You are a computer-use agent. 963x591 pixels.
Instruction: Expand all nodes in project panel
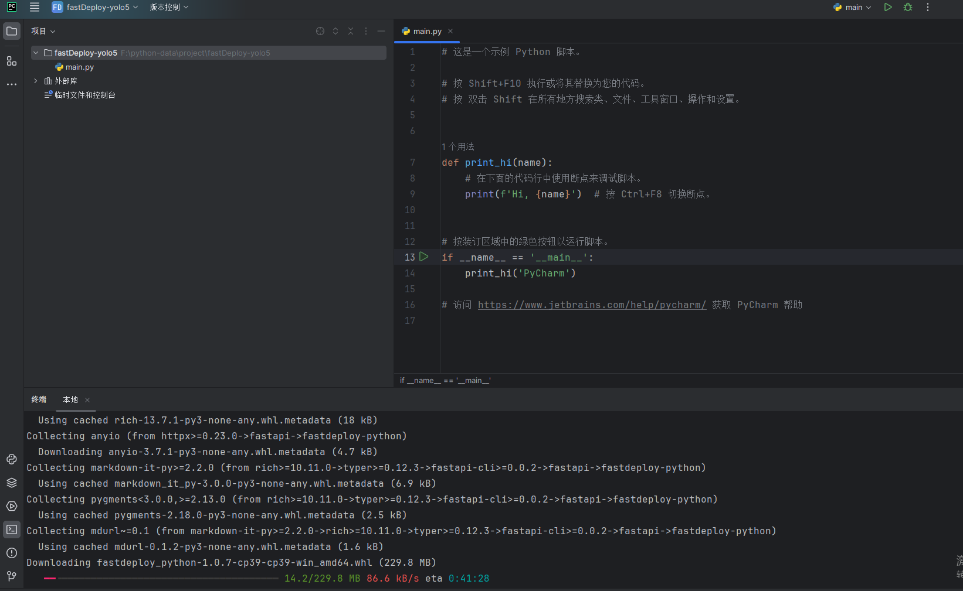[x=335, y=31]
